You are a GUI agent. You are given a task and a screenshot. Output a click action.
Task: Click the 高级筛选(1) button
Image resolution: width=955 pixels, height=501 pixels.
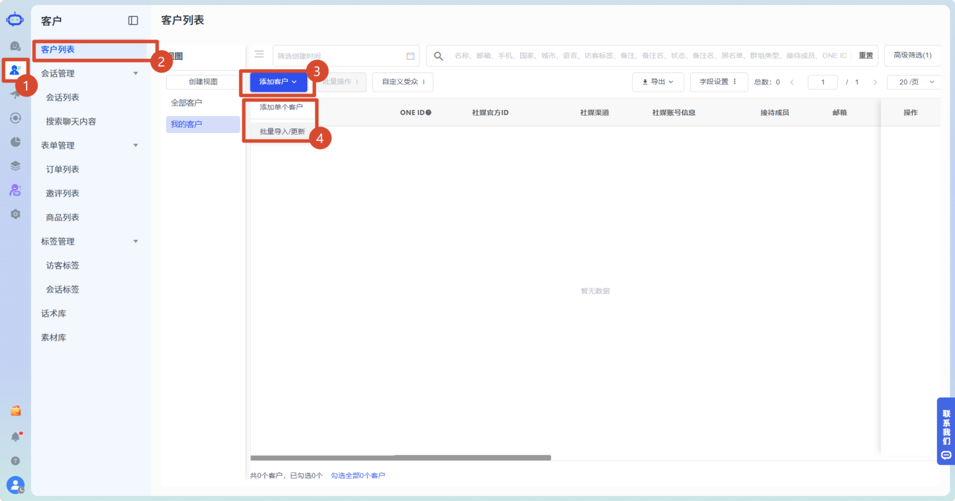912,55
